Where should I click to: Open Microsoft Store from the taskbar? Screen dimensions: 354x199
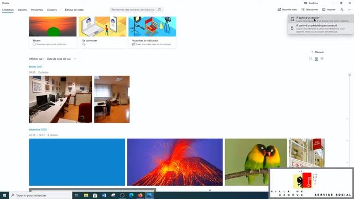tap(95, 195)
